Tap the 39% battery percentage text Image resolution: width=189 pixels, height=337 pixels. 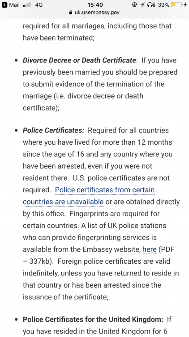point(163,5)
